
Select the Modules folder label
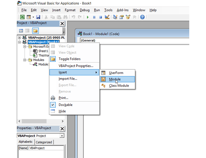tap(39, 60)
